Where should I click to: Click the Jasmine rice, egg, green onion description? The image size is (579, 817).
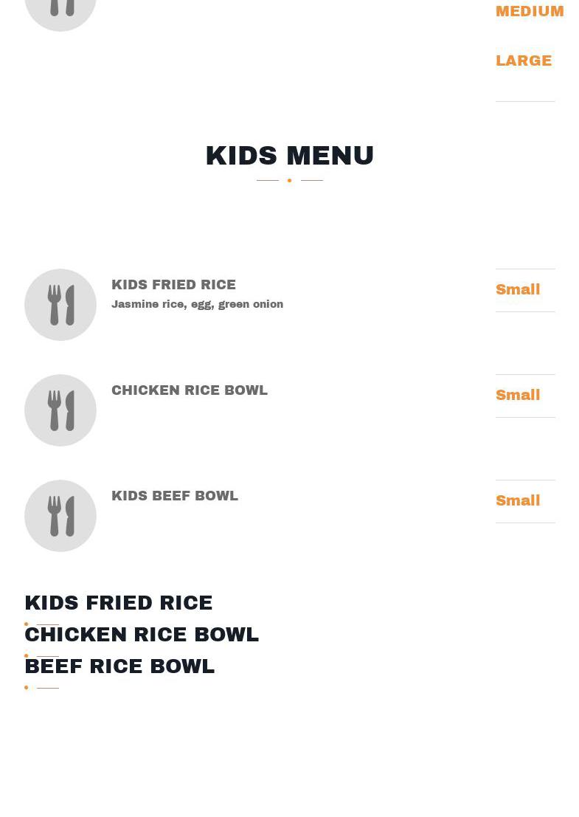coord(197,304)
